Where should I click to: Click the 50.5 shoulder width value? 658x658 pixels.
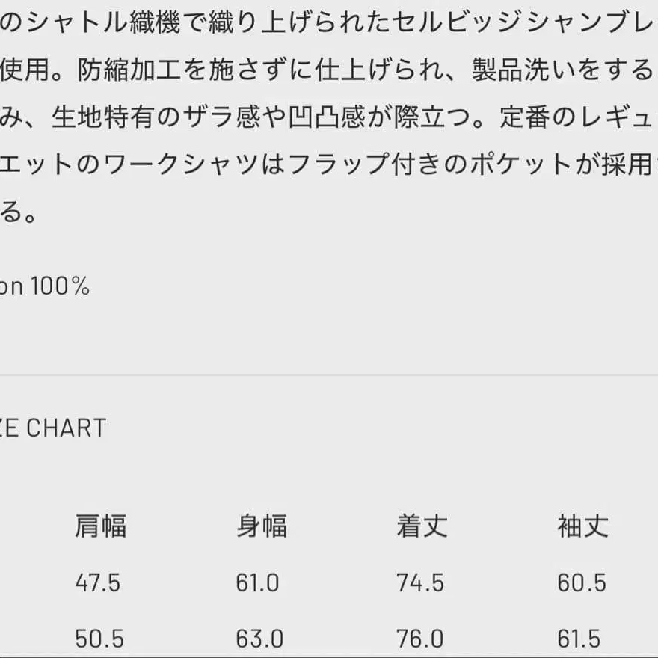[x=99, y=639]
